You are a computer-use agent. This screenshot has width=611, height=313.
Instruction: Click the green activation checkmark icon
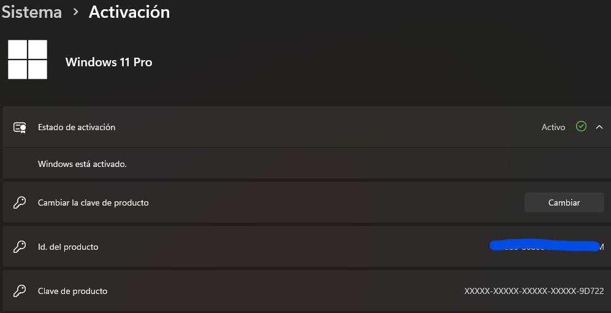[581, 126]
